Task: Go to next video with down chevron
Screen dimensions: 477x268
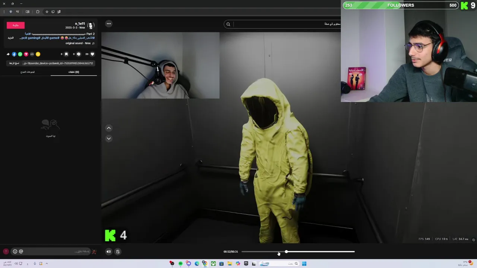Action: pos(109,138)
